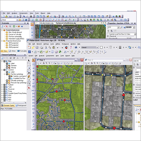Viewport: 141px width, 141px height.
Task: Click the green Compute arrow in the Scenarios toolbar
Action: (x=14, y=26)
